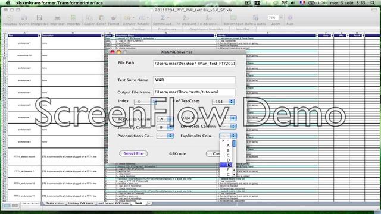This screenshot has height=214, width=381.
Task: Click the French flag input source icon
Action: (302, 3)
